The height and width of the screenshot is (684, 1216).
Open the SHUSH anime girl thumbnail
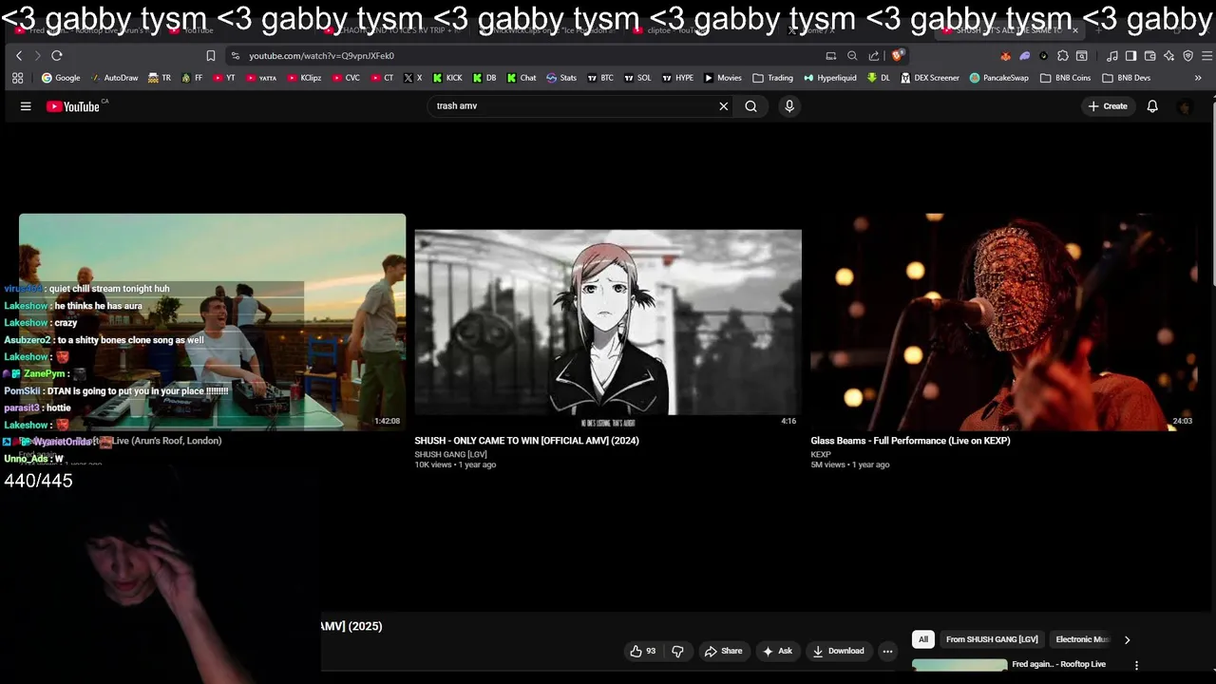pos(608,322)
